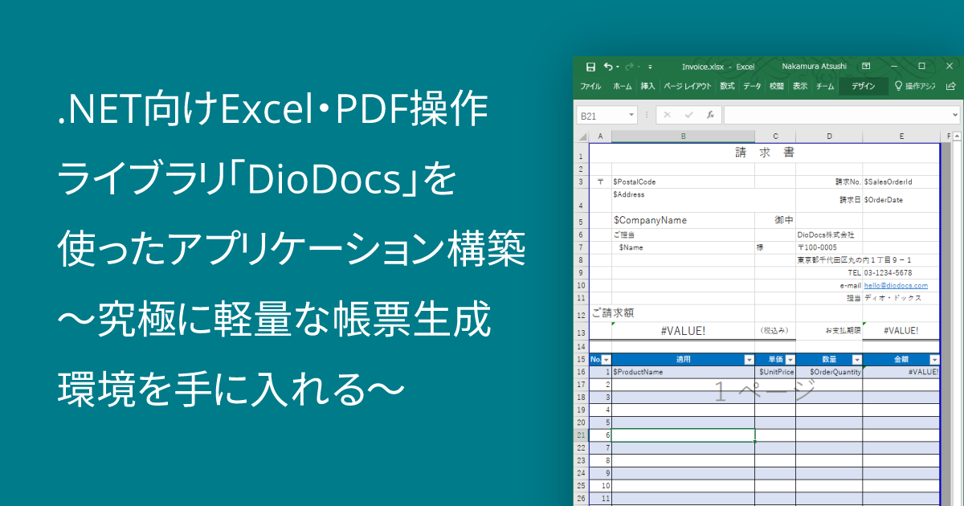The height and width of the screenshot is (506, 964).
Task: Expand the Name Box dropdown arrow
Action: pyautogui.click(x=631, y=116)
